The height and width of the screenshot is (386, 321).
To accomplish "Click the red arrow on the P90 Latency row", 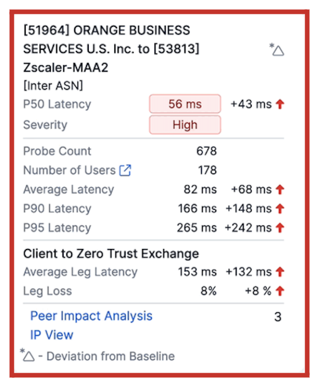I will [x=279, y=208].
